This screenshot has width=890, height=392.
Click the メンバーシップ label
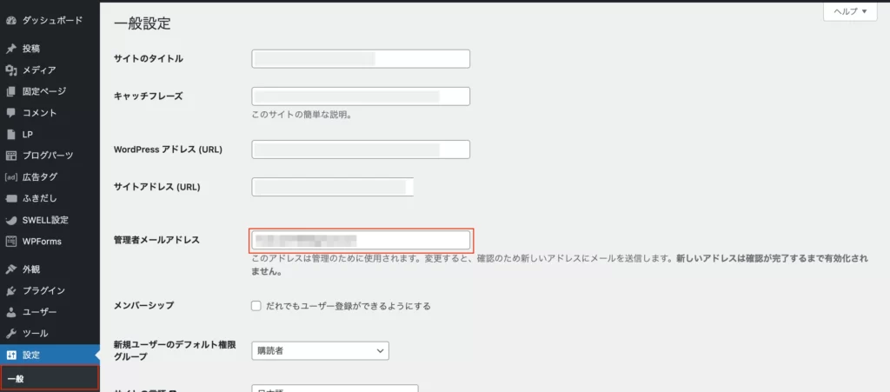click(143, 305)
